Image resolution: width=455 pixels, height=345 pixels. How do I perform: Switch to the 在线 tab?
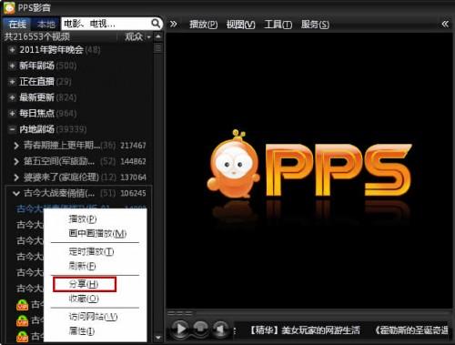click(17, 24)
